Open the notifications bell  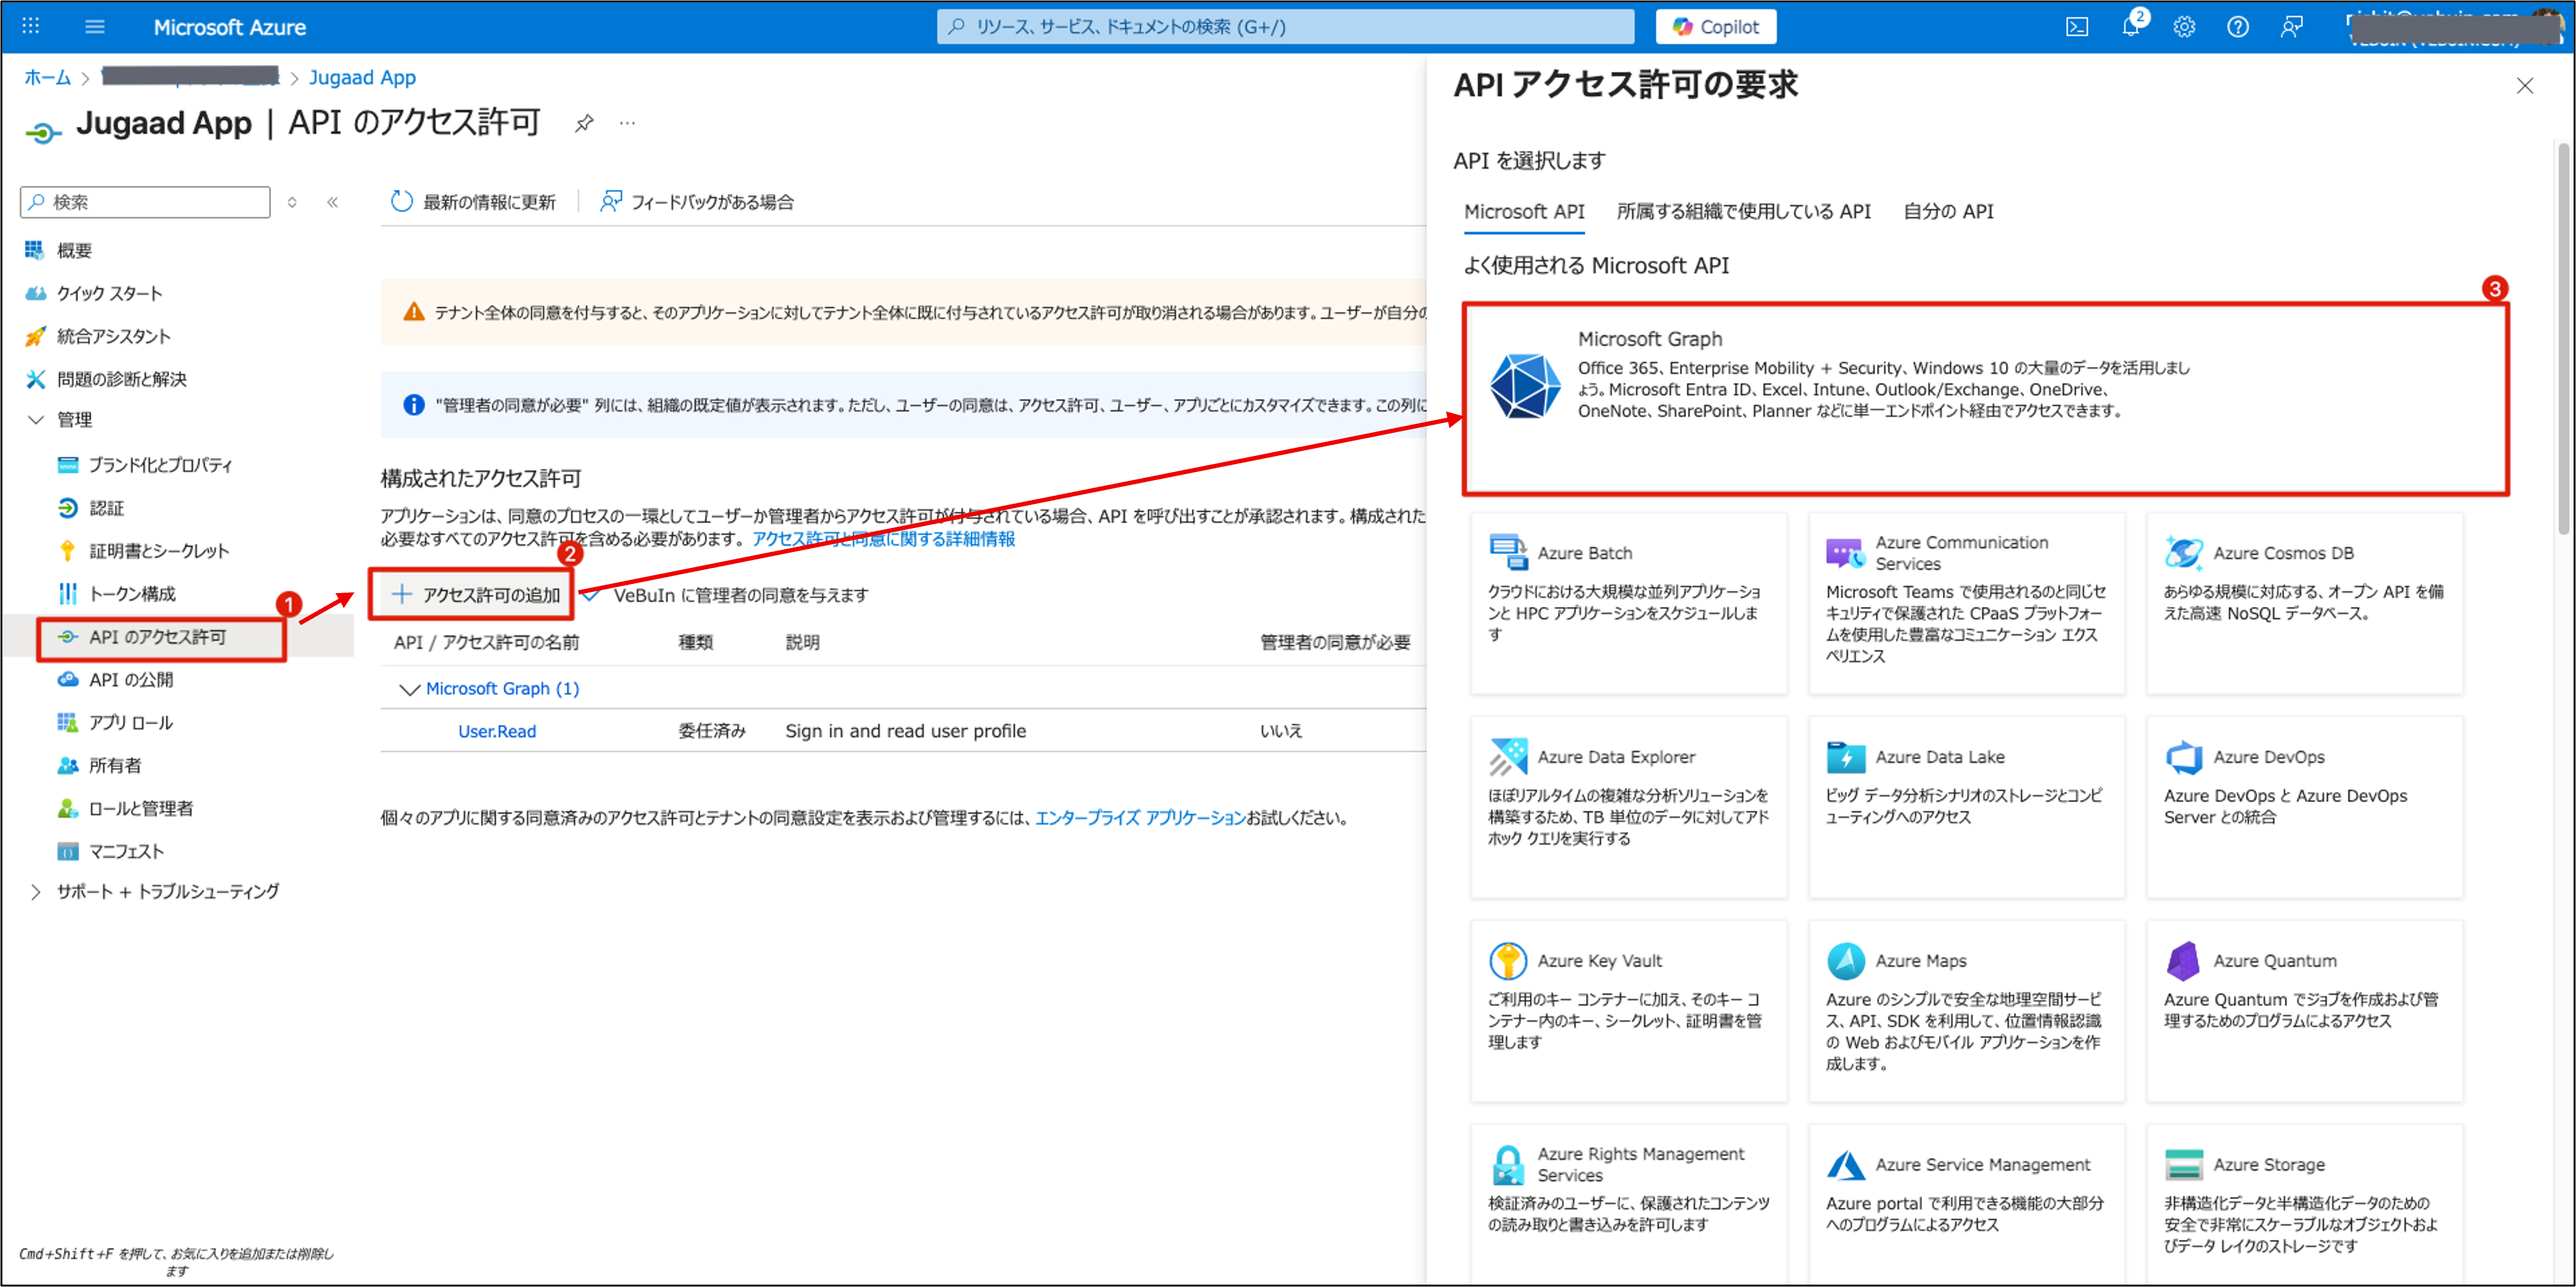(2131, 27)
